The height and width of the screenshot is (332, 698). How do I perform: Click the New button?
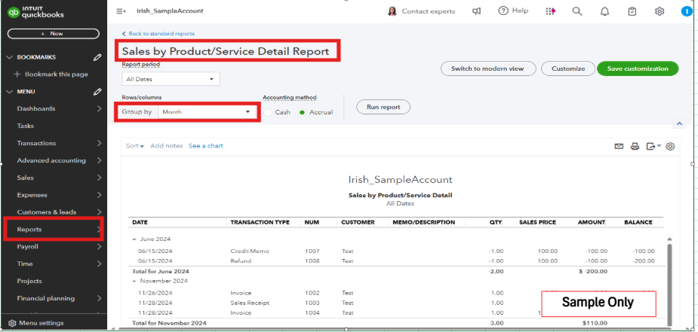54,34
